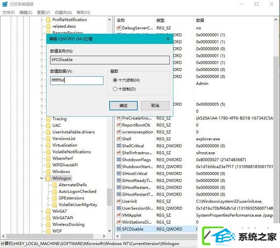Select the UserSessionSh... QWORD icon
This screenshot has height=248, width=280.
coord(119,208)
